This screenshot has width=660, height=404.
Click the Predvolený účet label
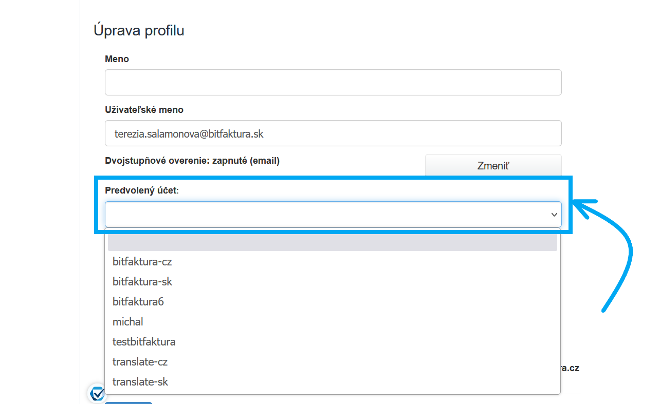[x=141, y=190]
